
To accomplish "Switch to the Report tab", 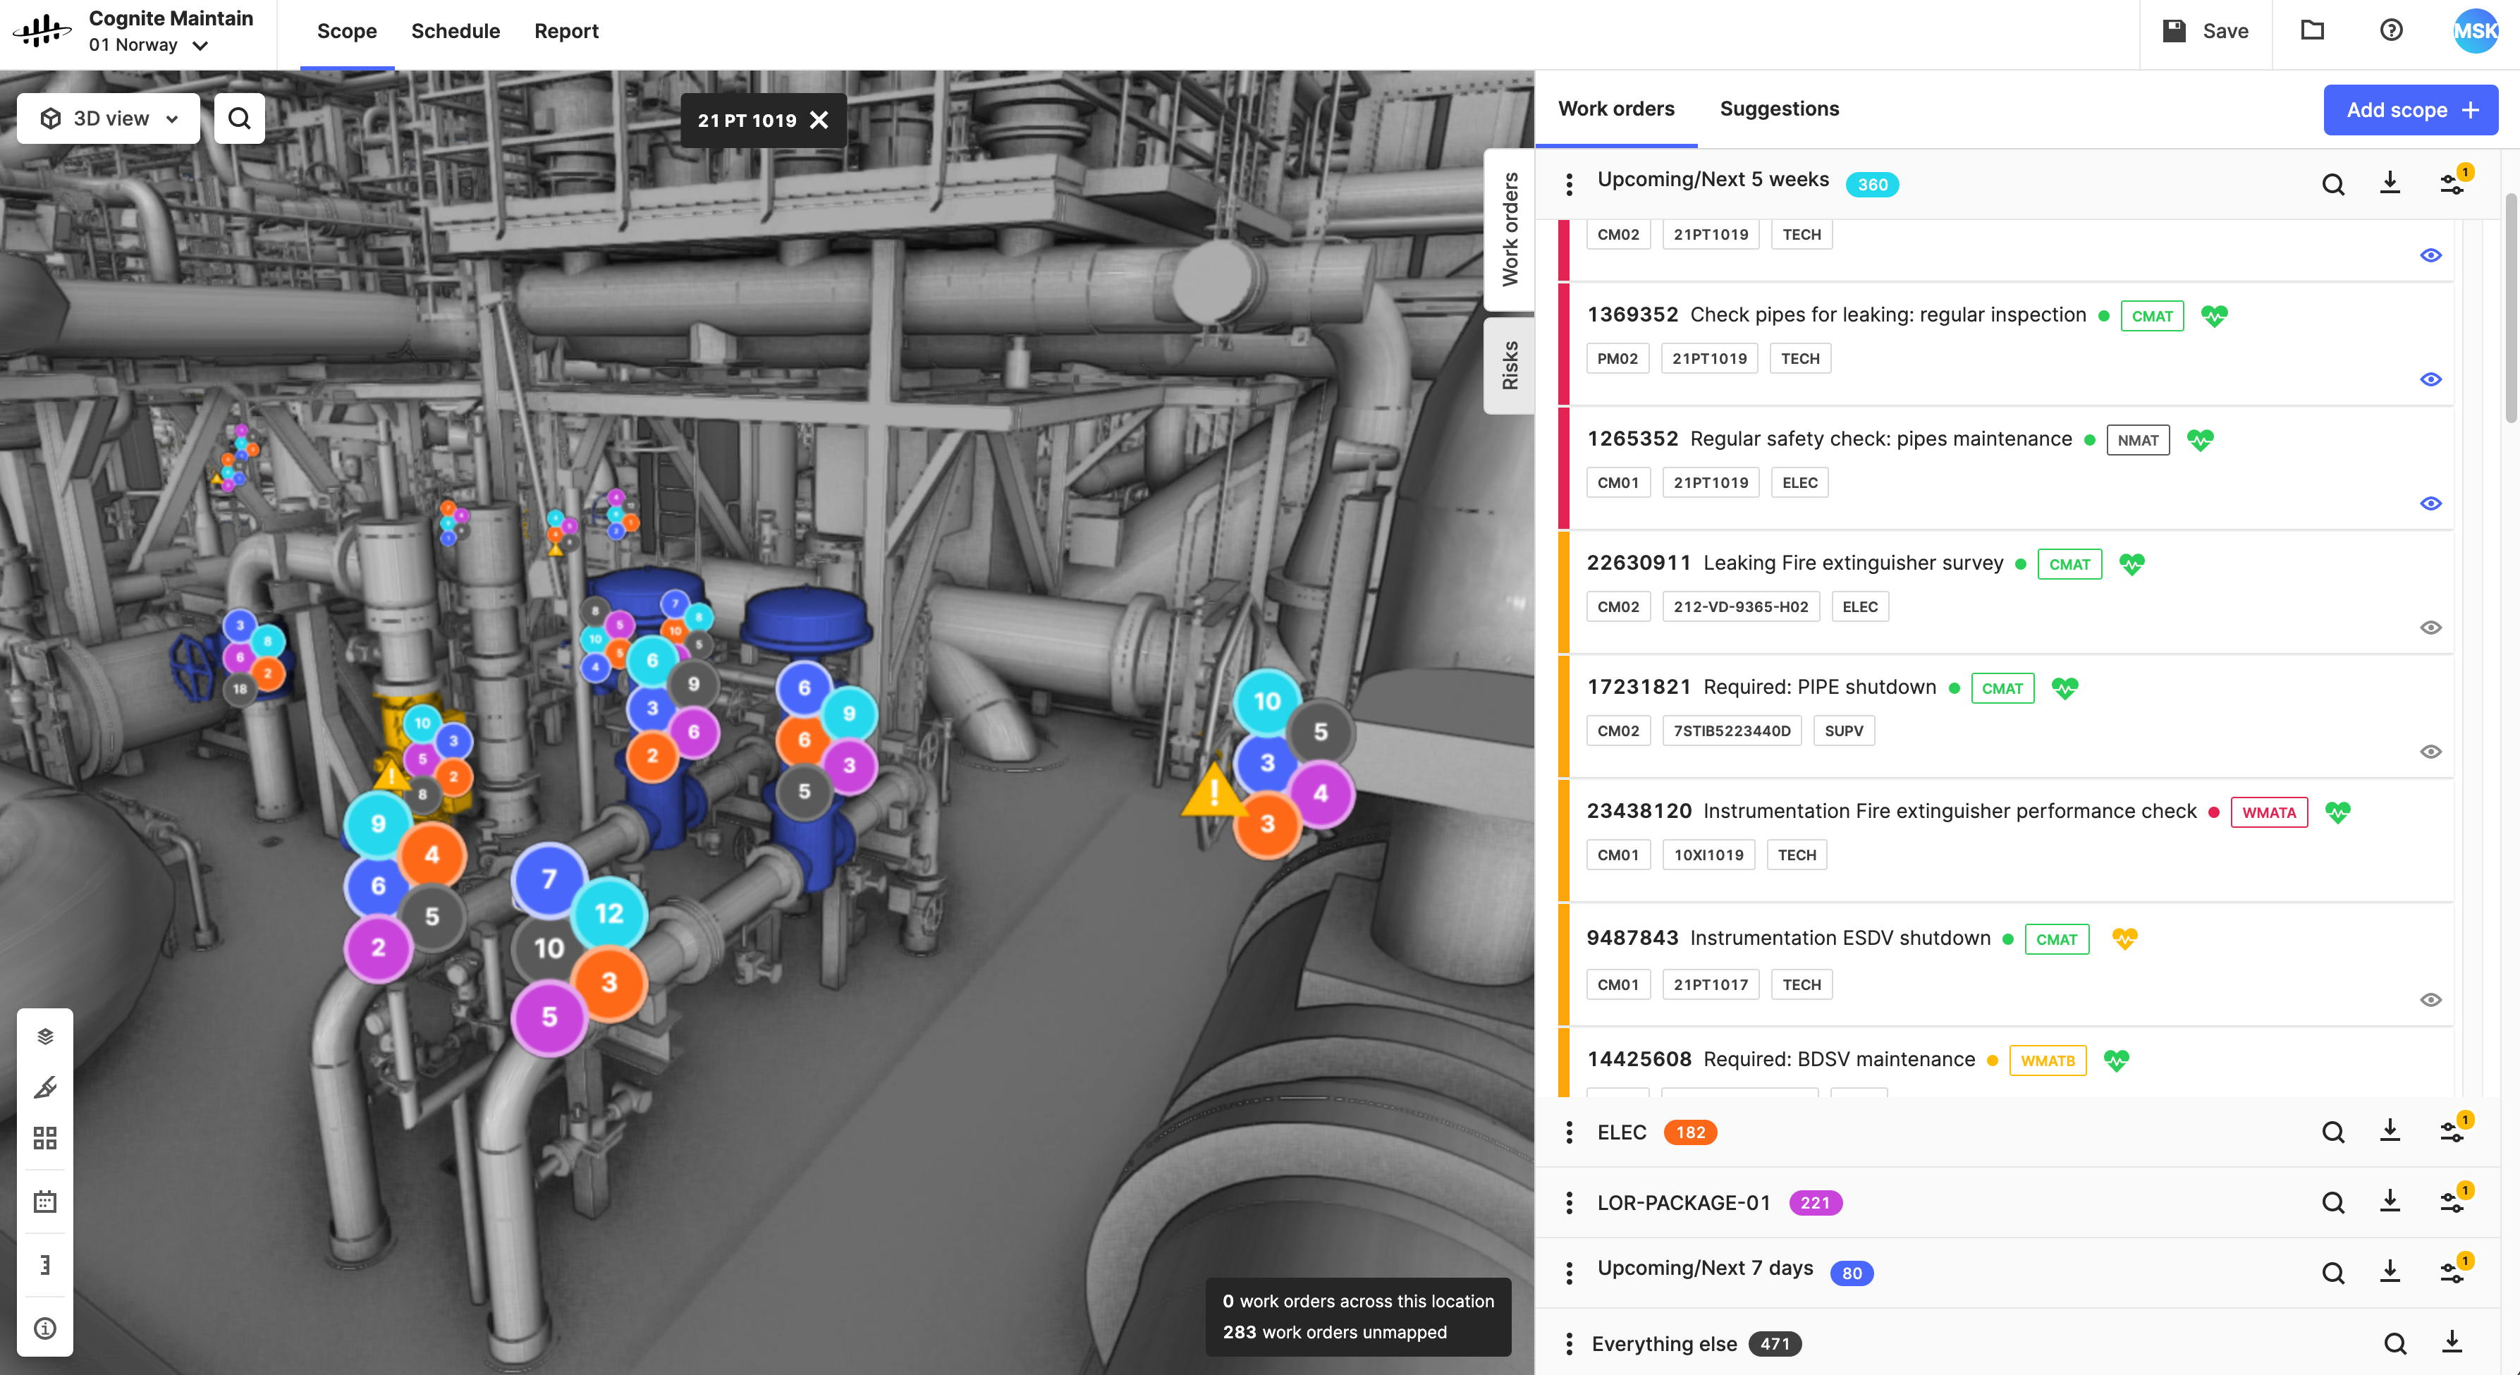I will pos(565,31).
